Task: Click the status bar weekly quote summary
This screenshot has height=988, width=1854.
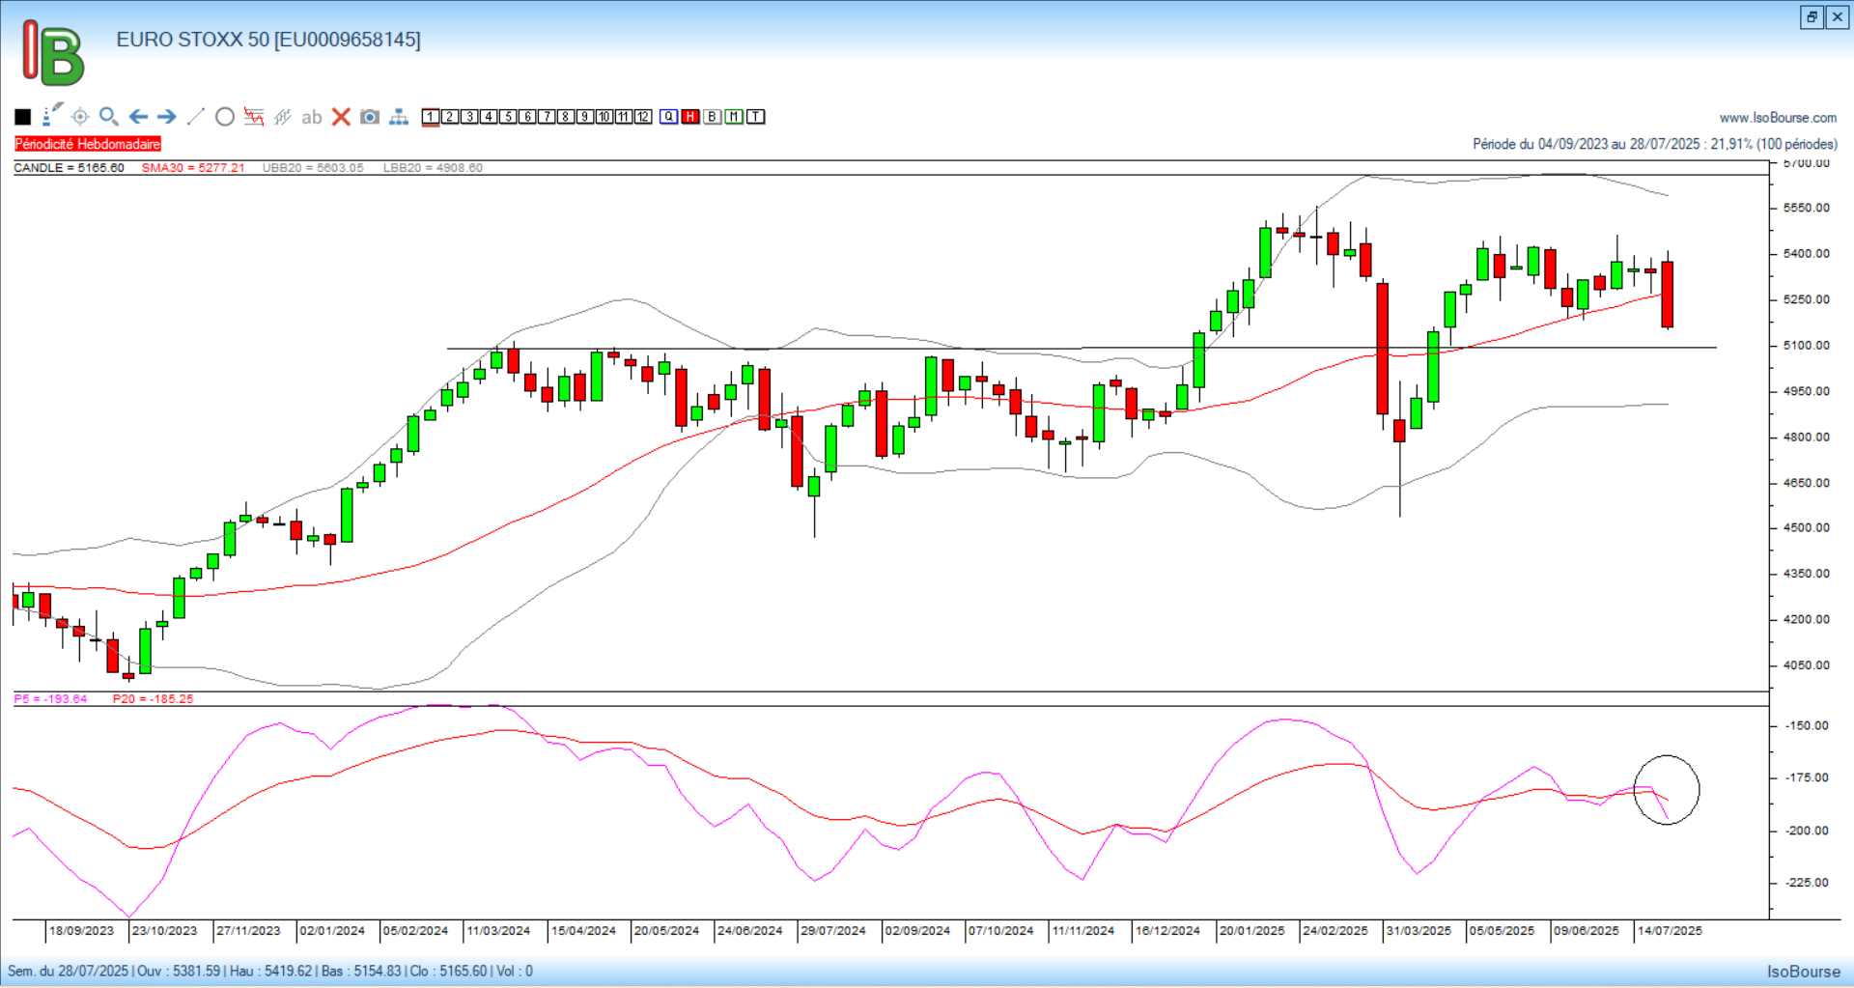Action: tap(270, 972)
